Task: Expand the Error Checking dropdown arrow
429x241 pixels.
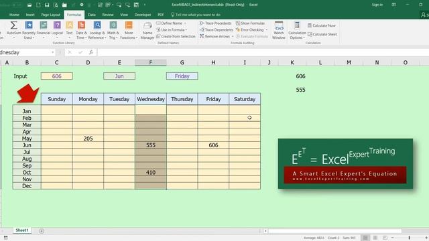Action: [267, 29]
